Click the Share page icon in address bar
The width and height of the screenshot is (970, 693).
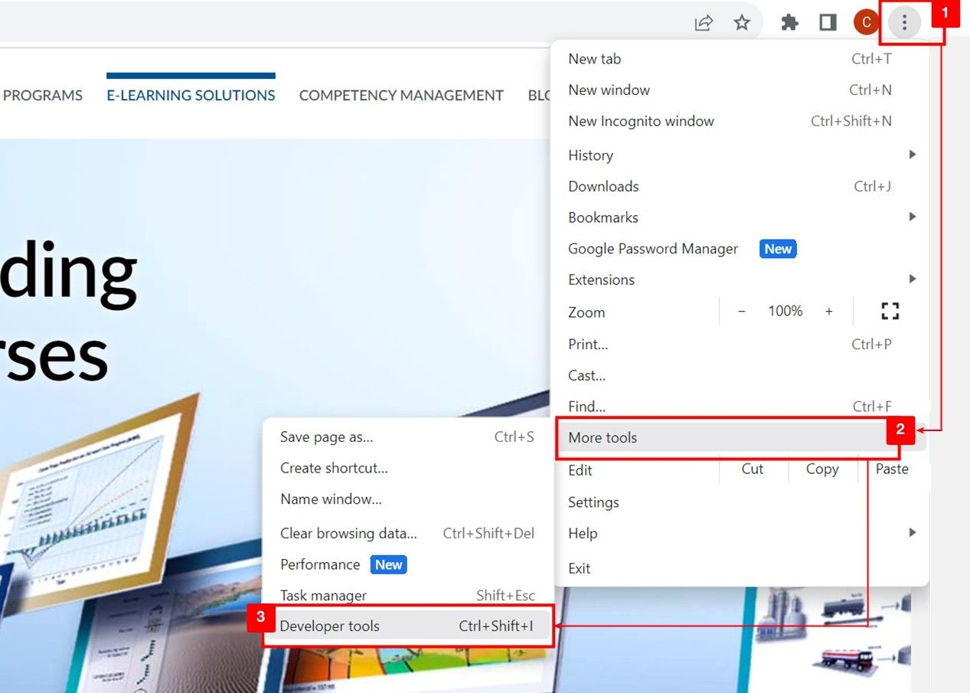704,23
